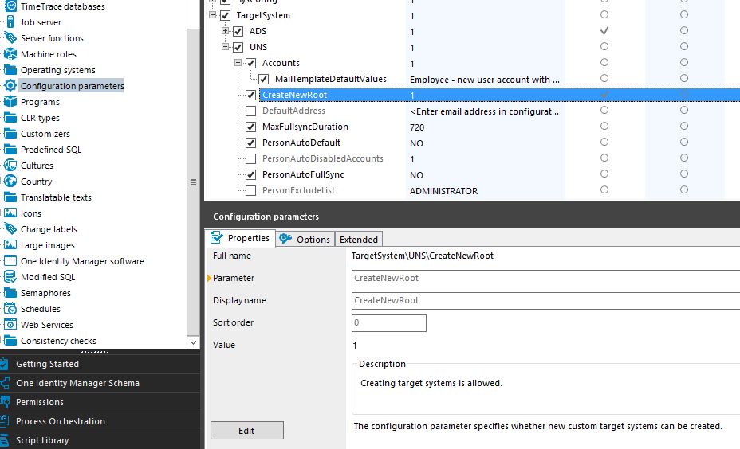
Task: Click the Display name input field
Action: click(x=545, y=301)
